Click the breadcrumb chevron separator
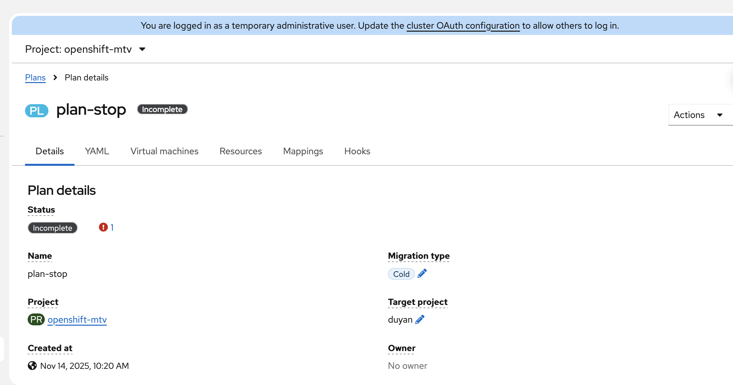This screenshot has height=385, width=733. (55, 77)
